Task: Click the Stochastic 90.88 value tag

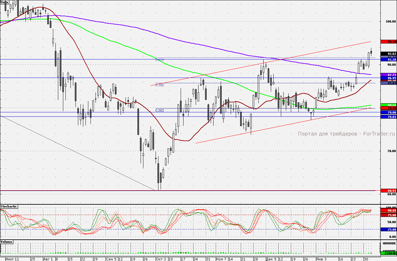Action: 388,211
